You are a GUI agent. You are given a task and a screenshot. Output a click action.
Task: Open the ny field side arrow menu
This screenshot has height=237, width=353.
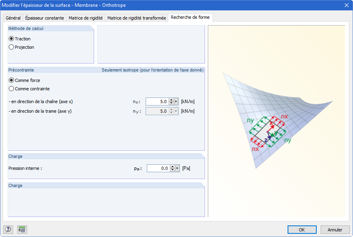[x=176, y=111]
